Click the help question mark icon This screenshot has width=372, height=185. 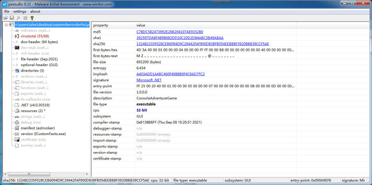(32, 18)
